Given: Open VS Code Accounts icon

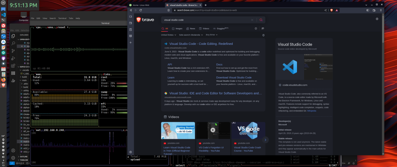Looking at the screenshot, I should click(13, 151).
